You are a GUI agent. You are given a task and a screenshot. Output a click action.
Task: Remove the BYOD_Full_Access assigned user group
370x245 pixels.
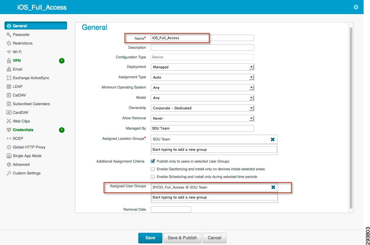coord(273,187)
